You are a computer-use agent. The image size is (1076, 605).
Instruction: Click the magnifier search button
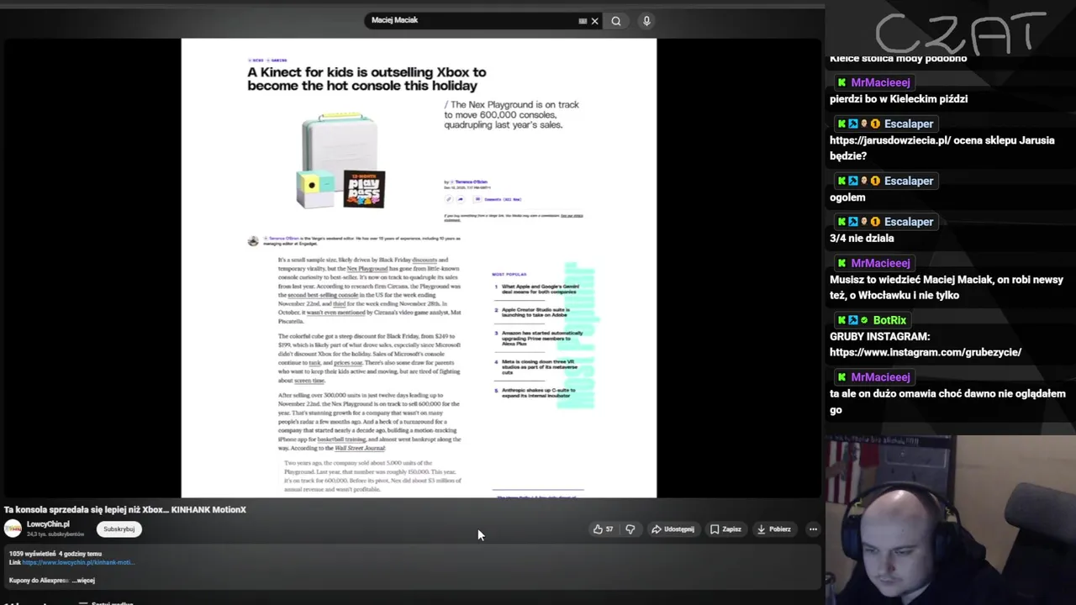[x=616, y=21]
